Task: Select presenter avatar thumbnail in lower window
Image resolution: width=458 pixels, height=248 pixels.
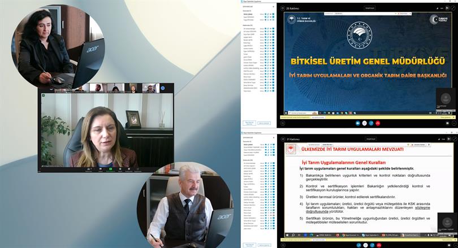Action: click(x=447, y=223)
